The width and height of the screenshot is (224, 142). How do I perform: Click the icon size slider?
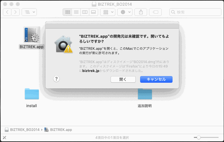pos(206,138)
